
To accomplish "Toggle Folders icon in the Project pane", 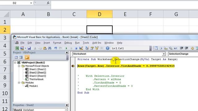I will point(27,57).
